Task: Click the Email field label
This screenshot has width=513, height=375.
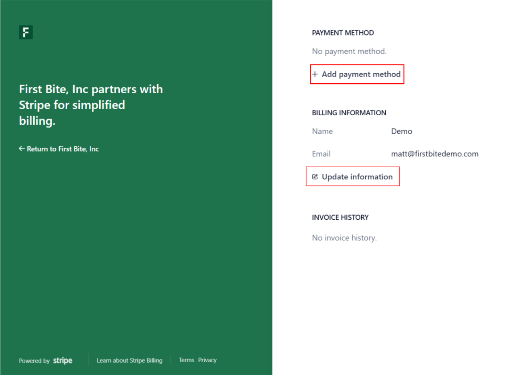Action: pyautogui.click(x=321, y=154)
